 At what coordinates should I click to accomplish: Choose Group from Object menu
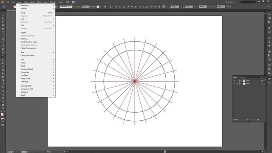coord(36,13)
